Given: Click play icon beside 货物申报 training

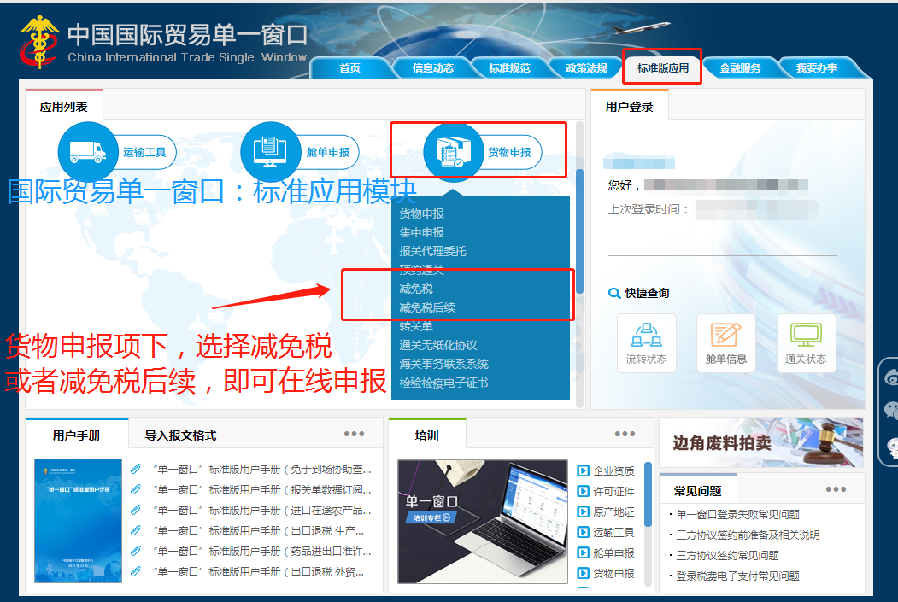Looking at the screenshot, I should click(x=583, y=573).
